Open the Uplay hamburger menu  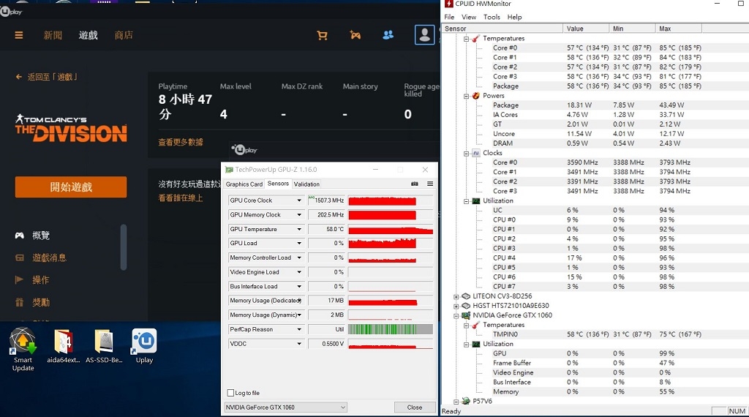point(18,35)
